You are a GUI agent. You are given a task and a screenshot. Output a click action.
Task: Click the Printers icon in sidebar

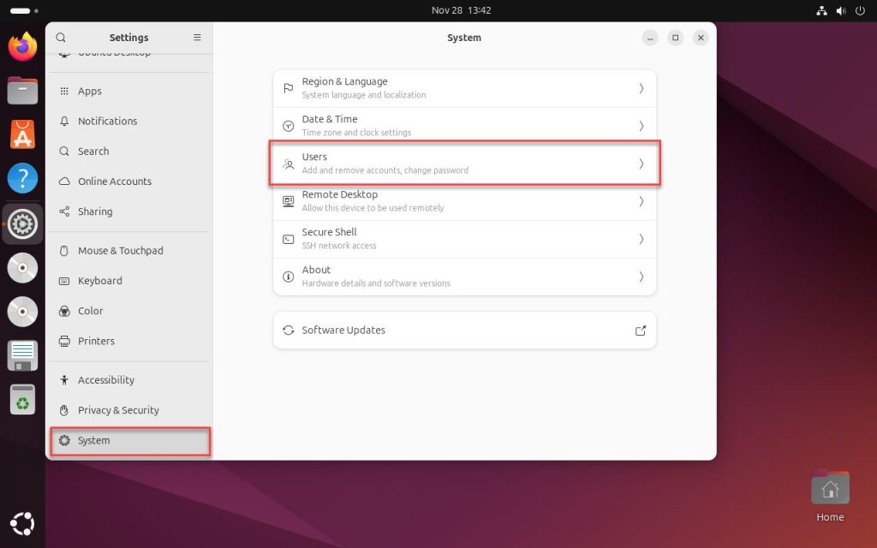click(x=64, y=341)
